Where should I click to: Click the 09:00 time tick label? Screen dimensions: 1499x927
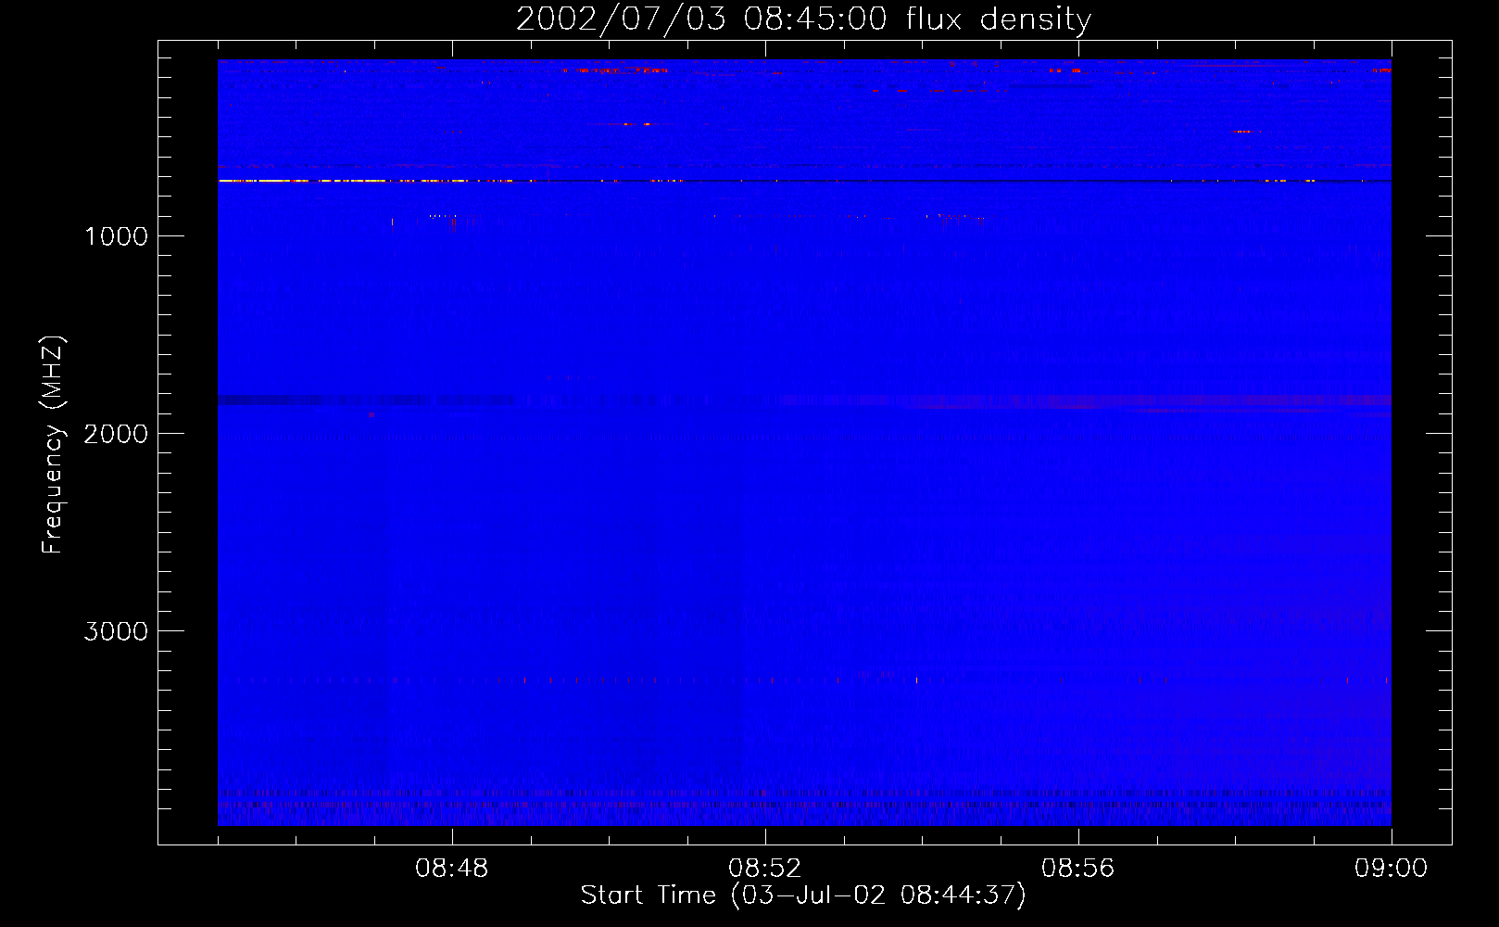(x=1392, y=869)
